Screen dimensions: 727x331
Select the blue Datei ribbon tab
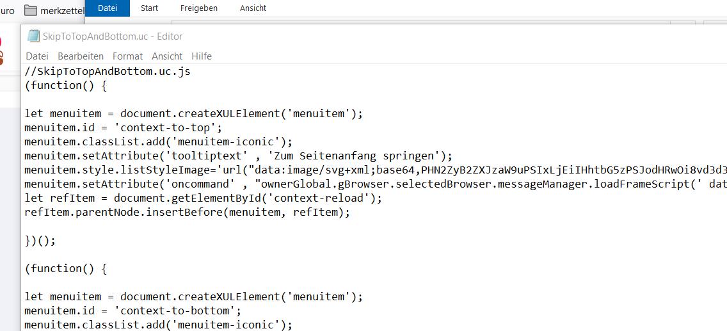(108, 8)
